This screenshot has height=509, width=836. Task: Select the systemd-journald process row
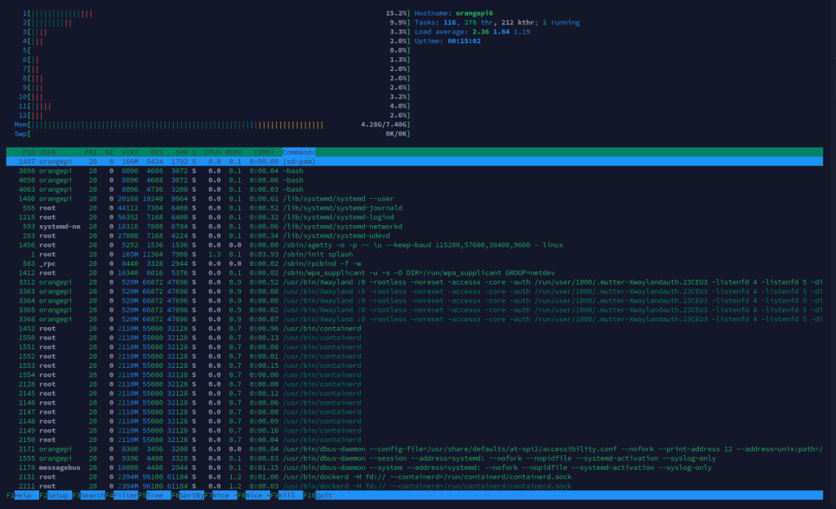414,208
